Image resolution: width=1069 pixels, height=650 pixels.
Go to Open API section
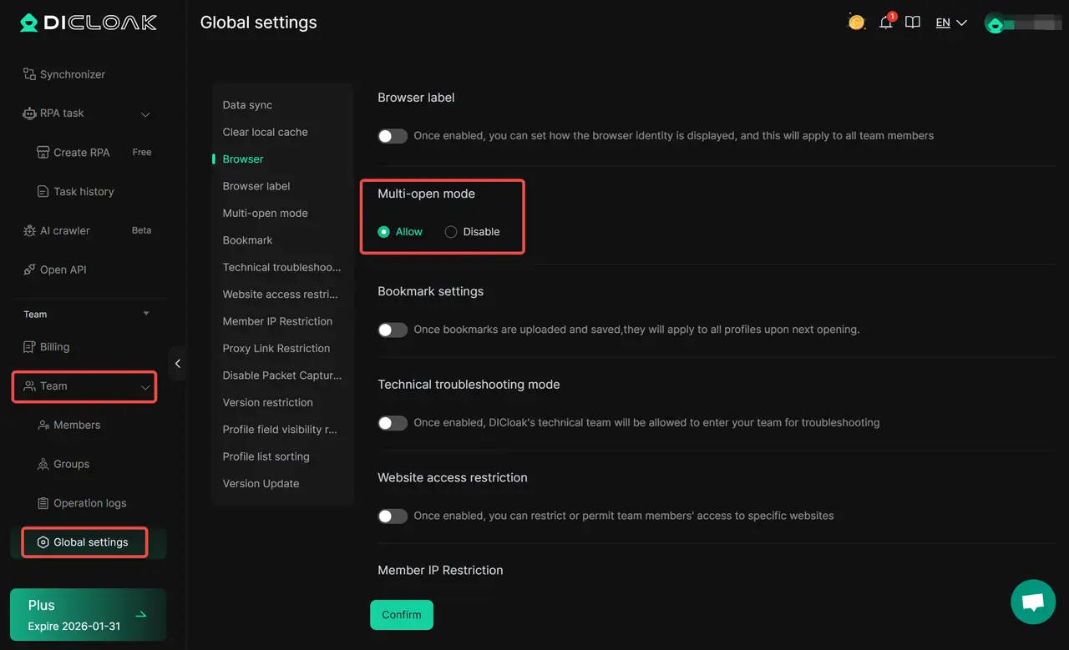(63, 270)
